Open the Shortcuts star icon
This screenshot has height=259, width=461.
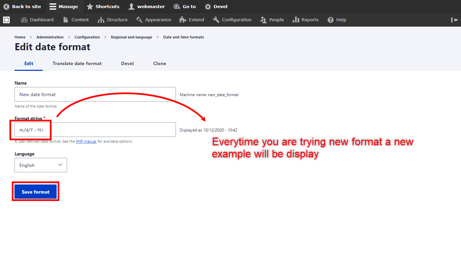coord(90,6)
